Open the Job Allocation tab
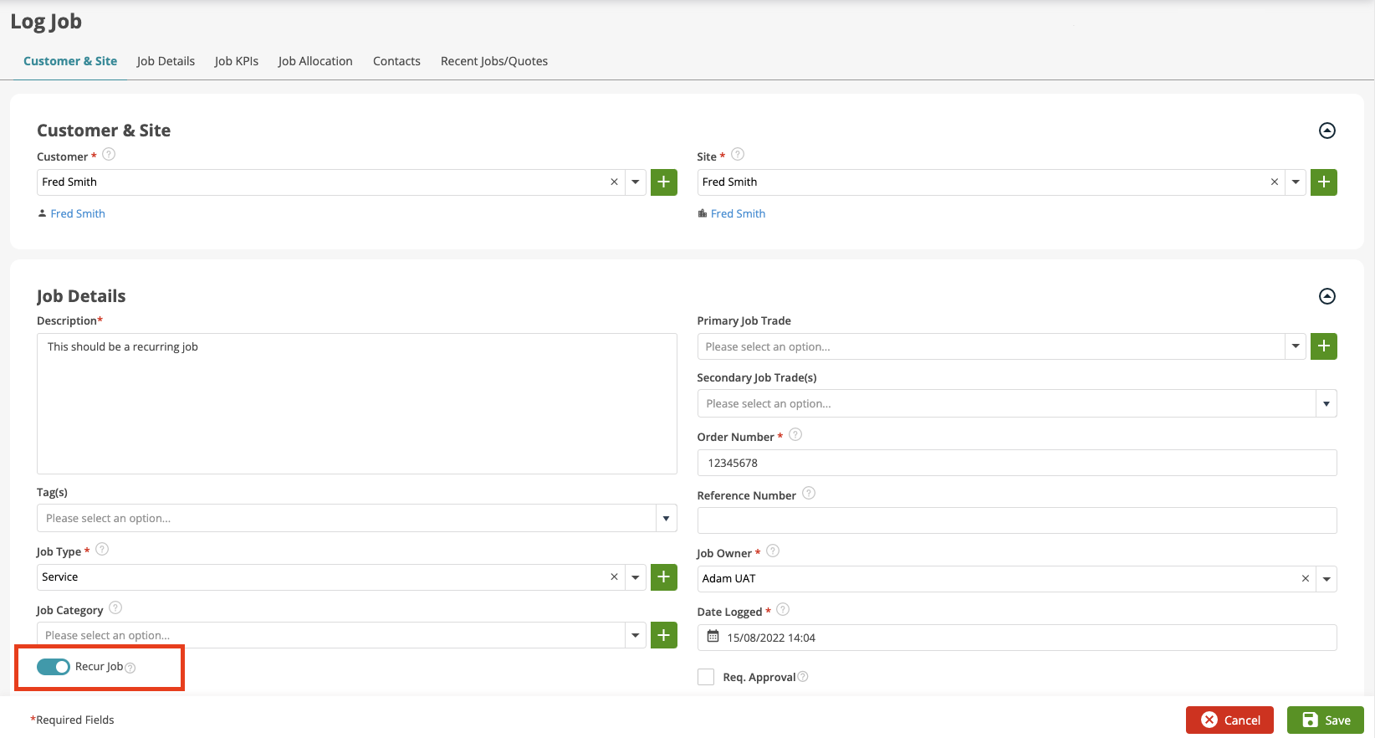Viewport: 1375px width, 738px height. 315,61
